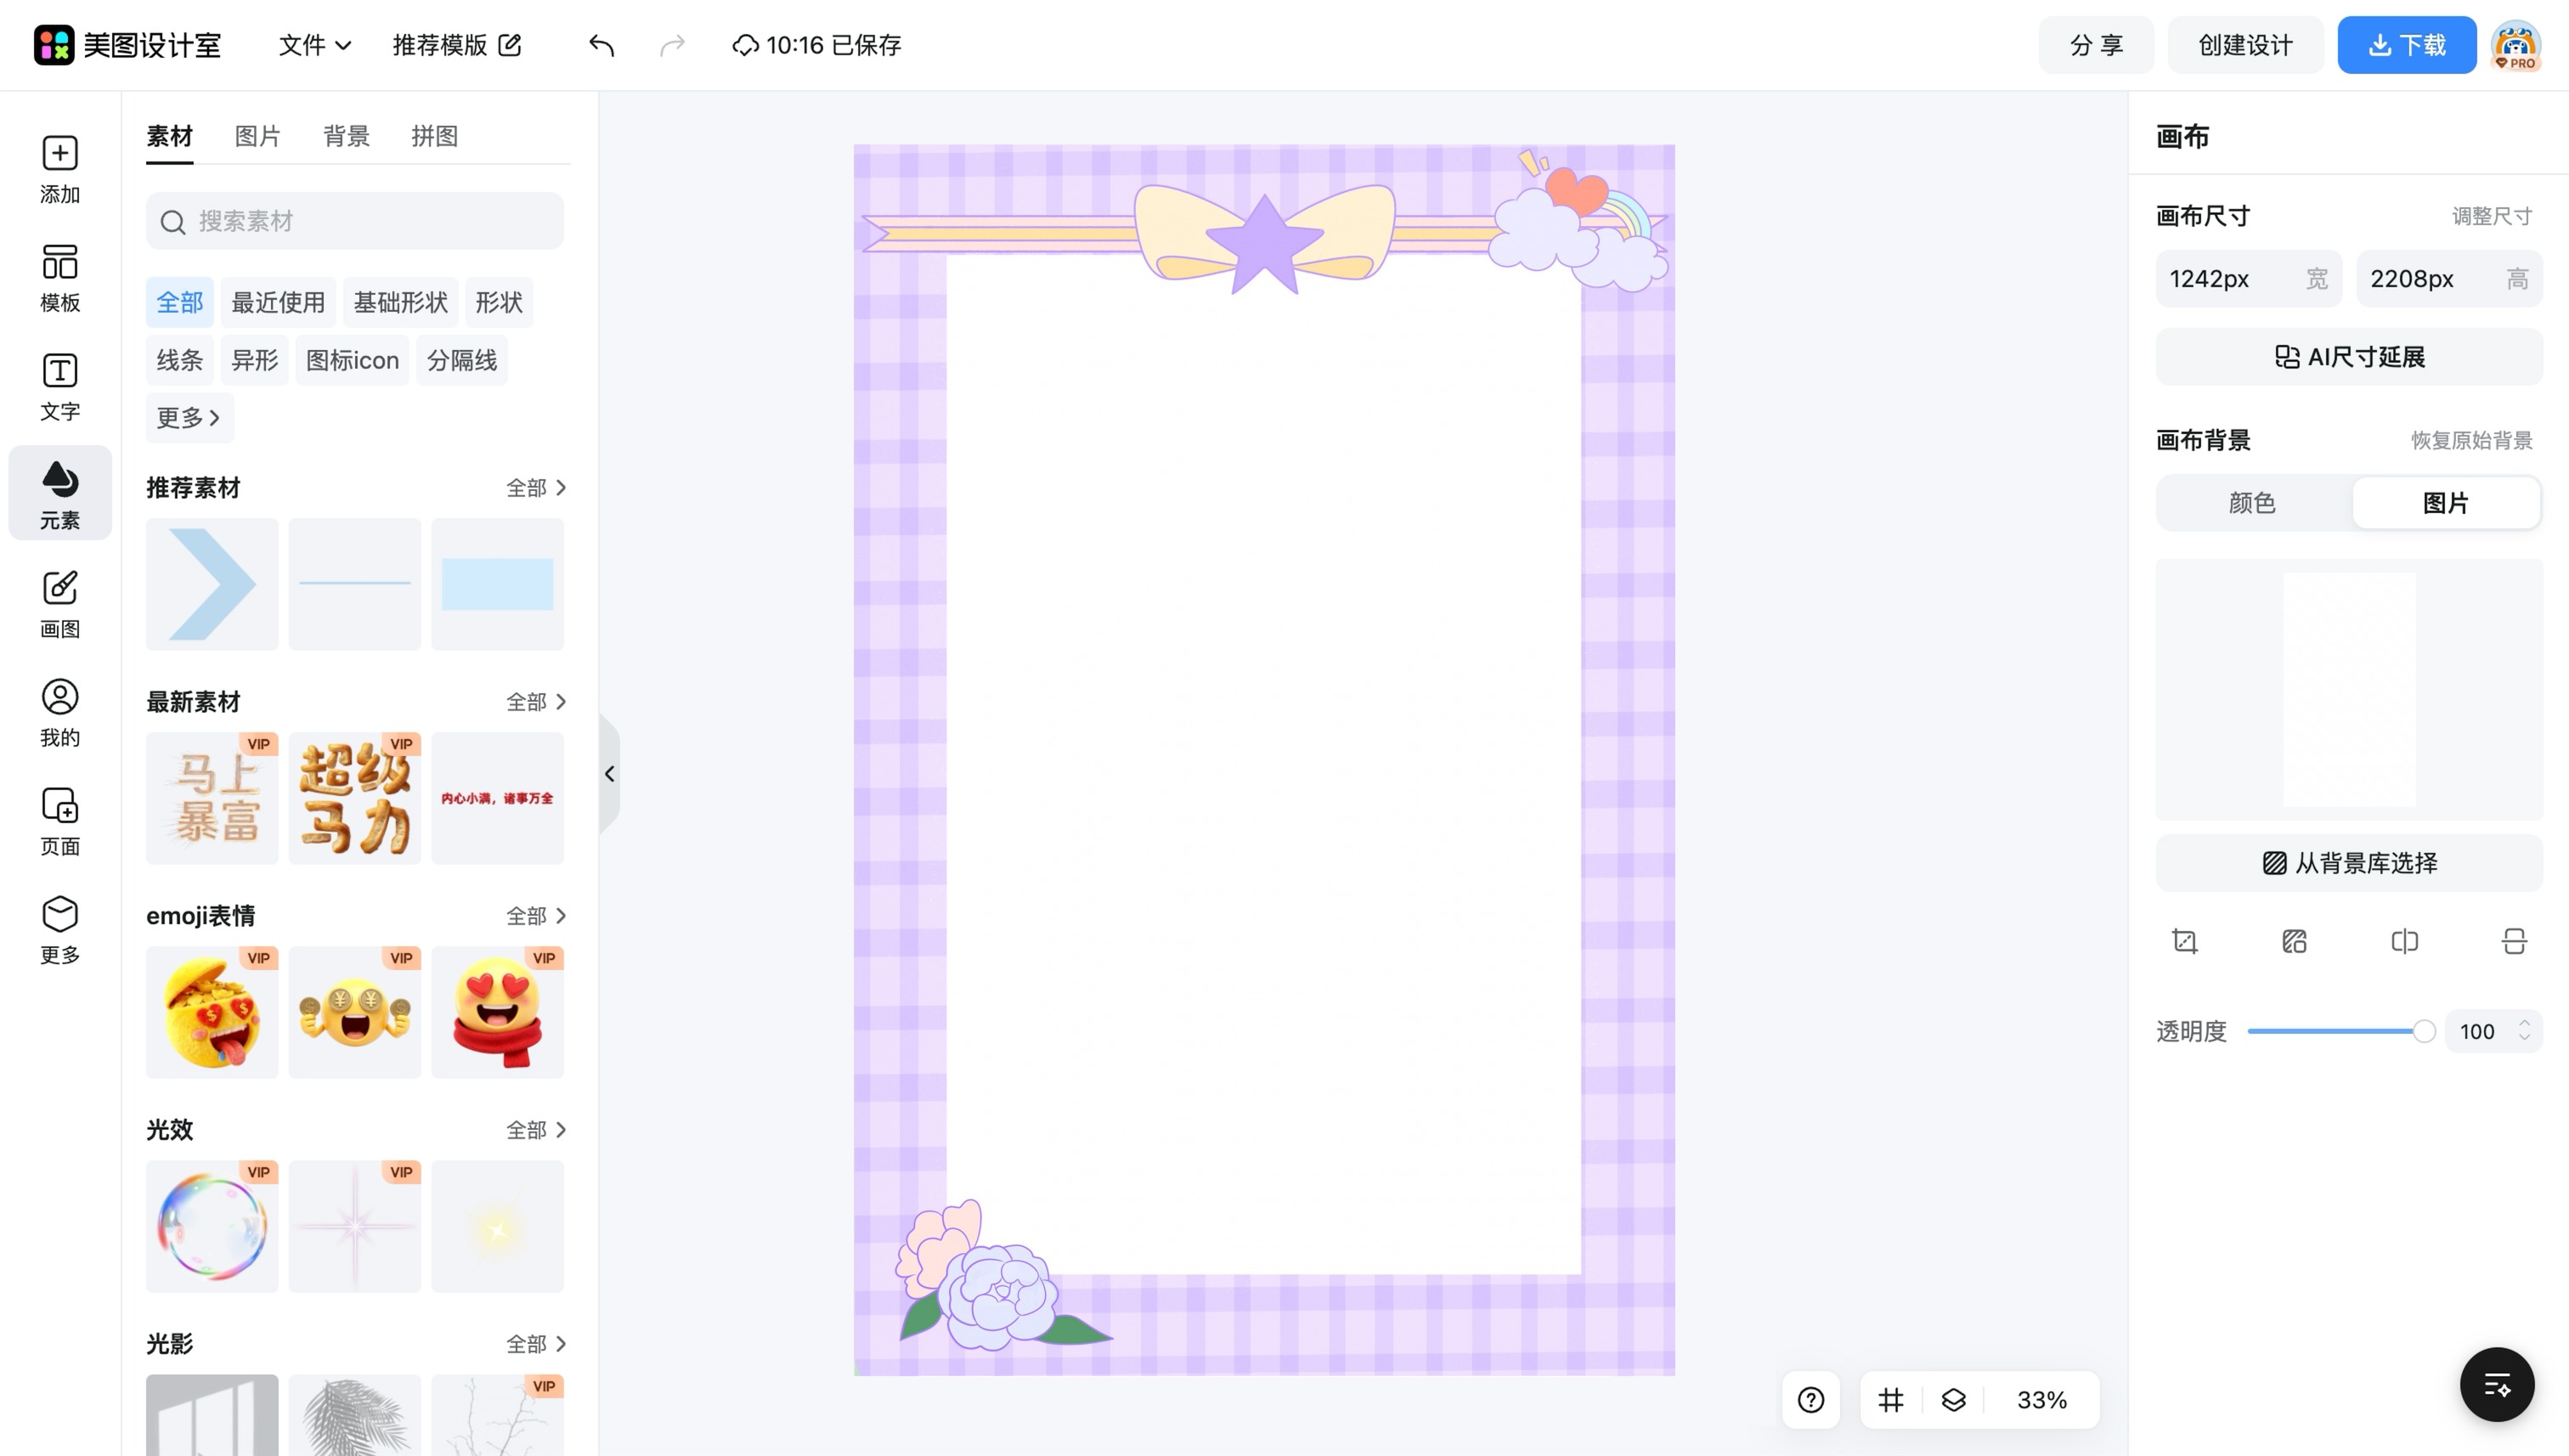Click the 恢复原始背景 link
This screenshot has width=2569, height=1456.
click(2471, 440)
